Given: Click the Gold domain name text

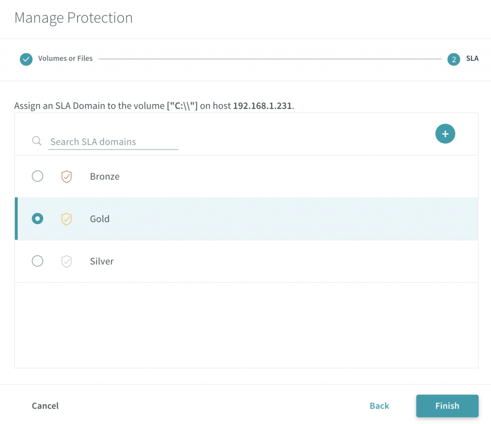Looking at the screenshot, I should [100, 219].
